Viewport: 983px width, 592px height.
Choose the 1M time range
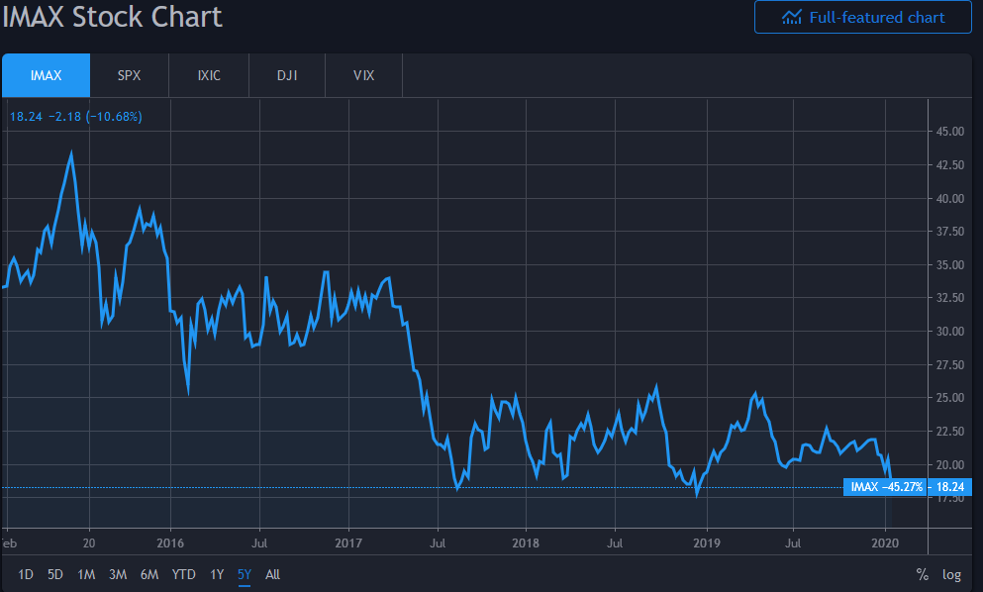(x=86, y=574)
